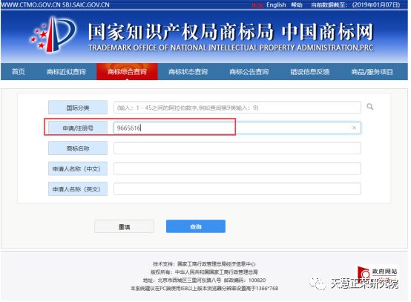Screen dimensions: 411x302
Task: Click the 国家知识产权局商标局 中国商标网 title
Action: [x=231, y=32]
